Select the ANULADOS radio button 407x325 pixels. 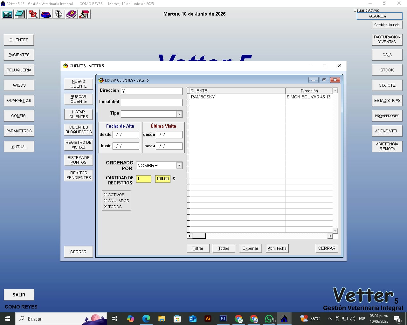[106, 201]
